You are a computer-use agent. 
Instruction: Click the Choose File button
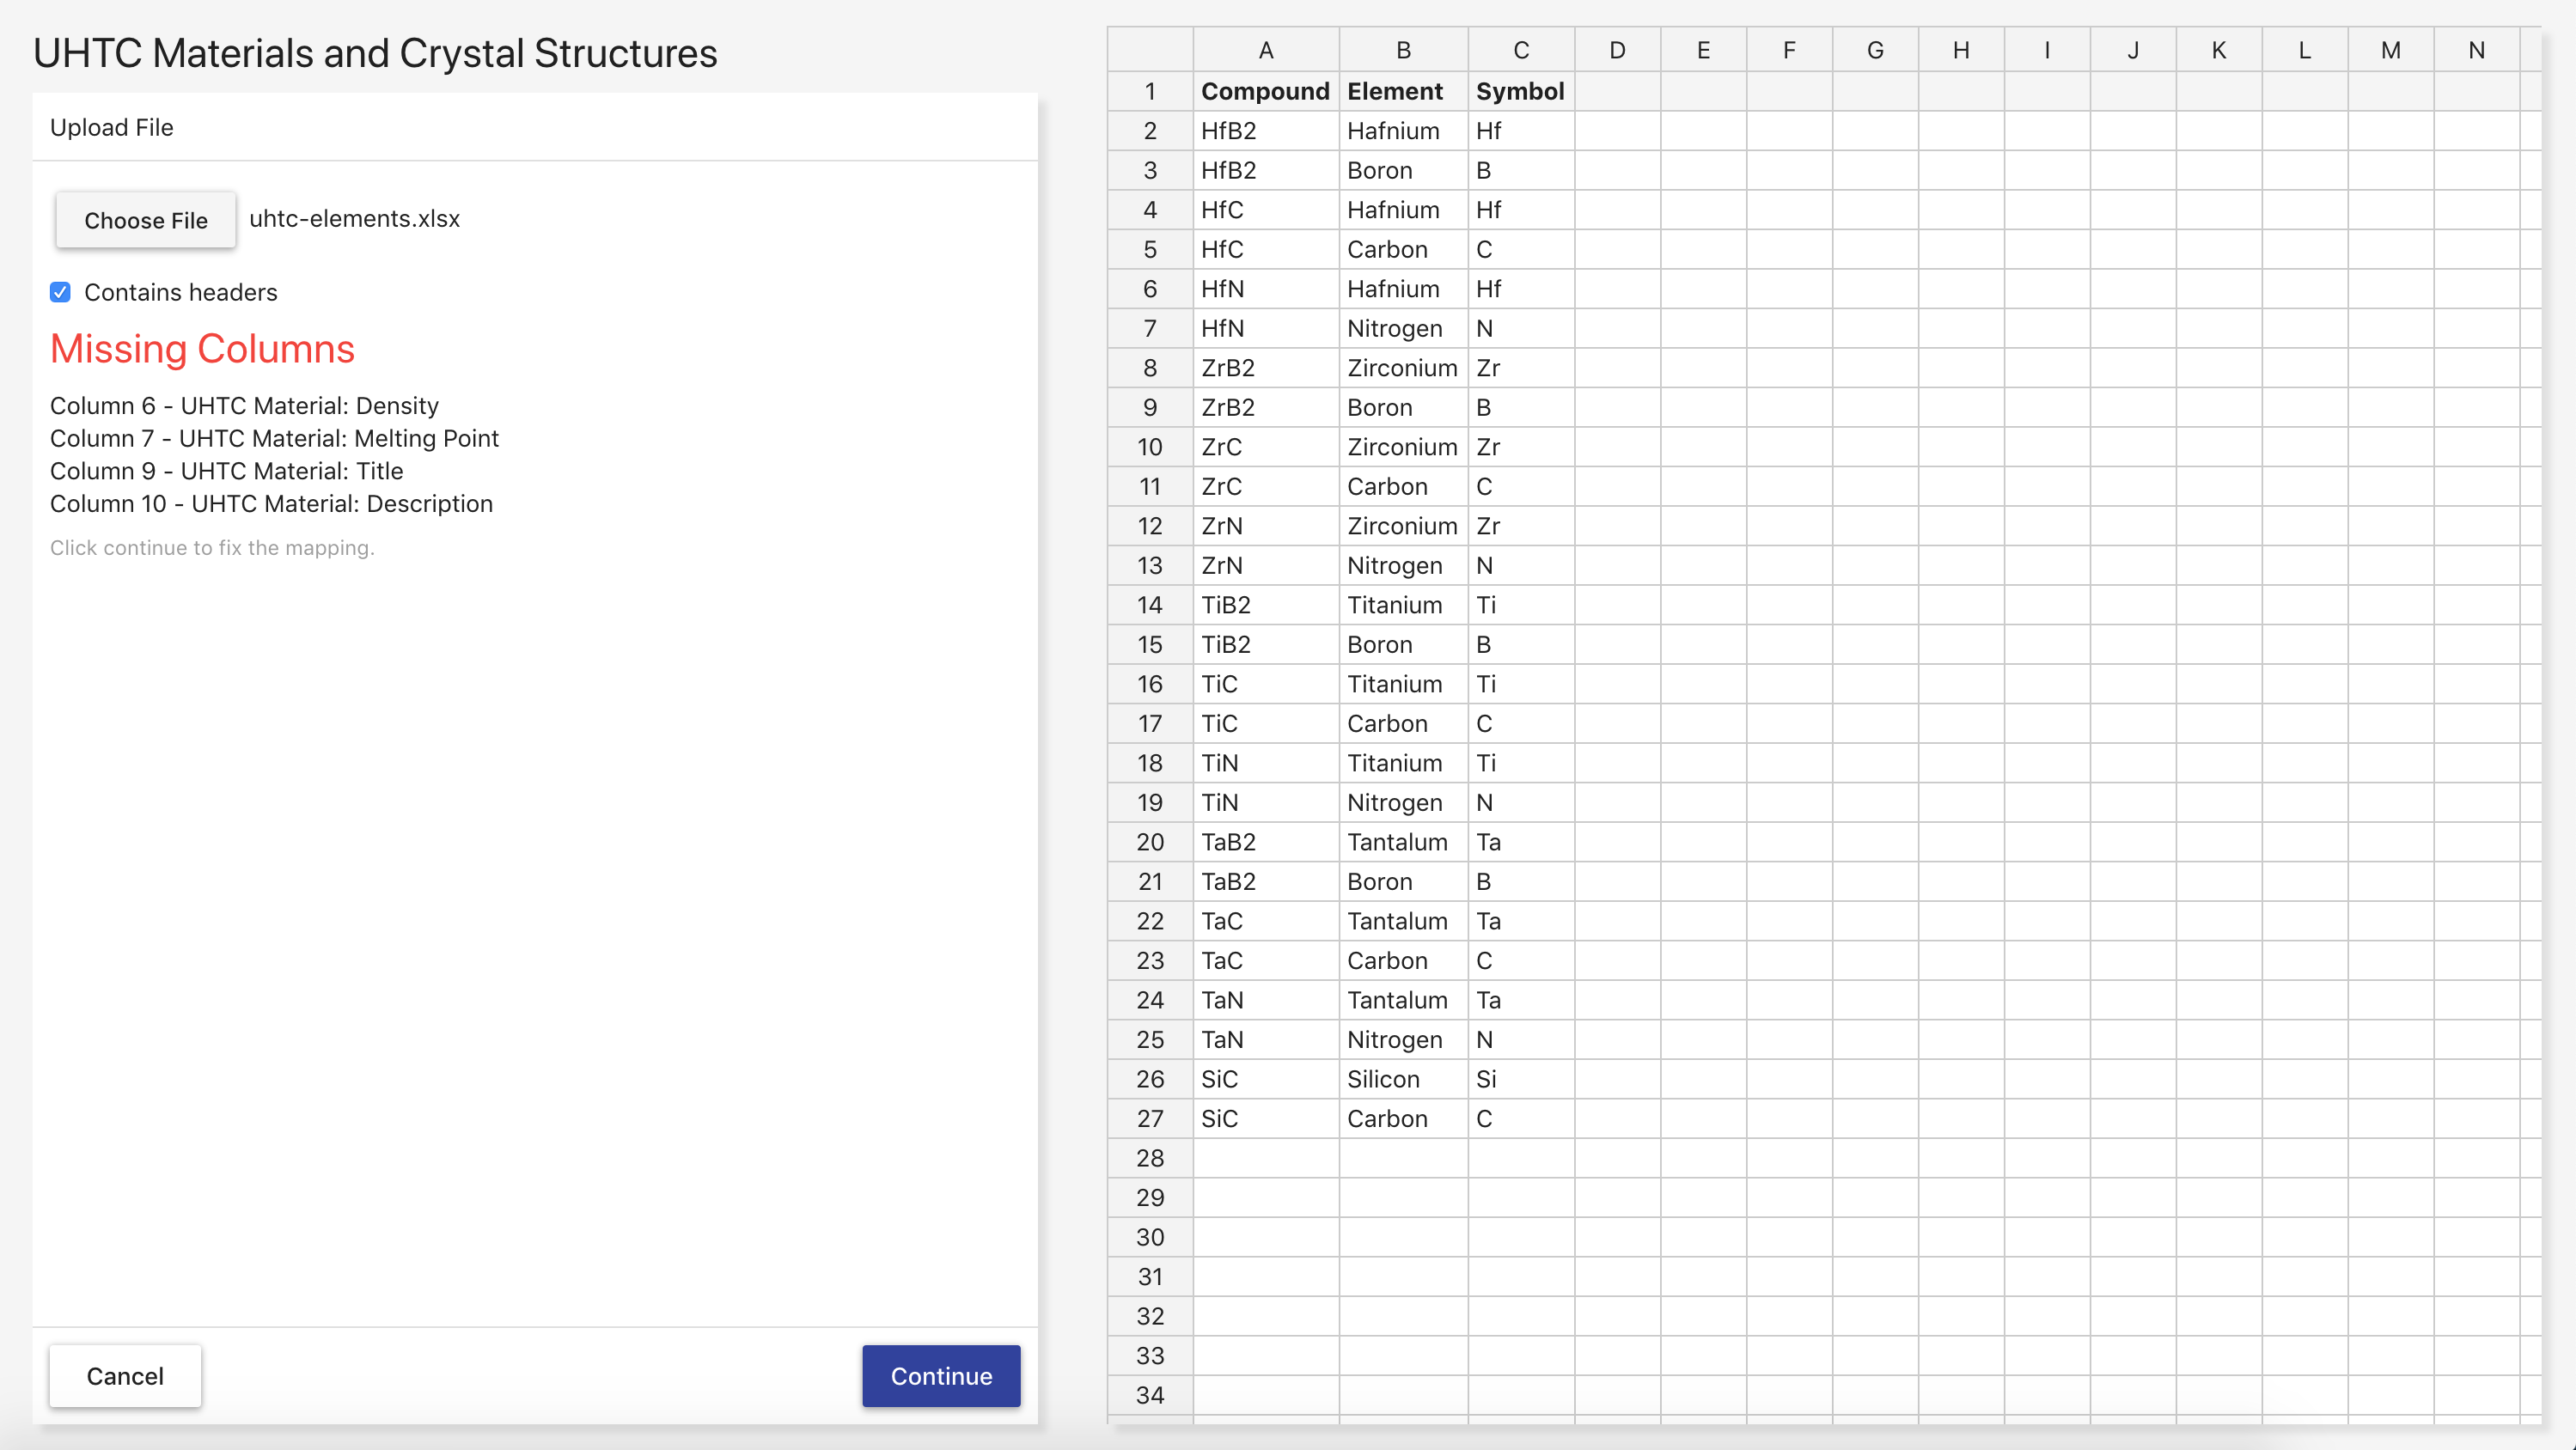[x=145, y=220]
